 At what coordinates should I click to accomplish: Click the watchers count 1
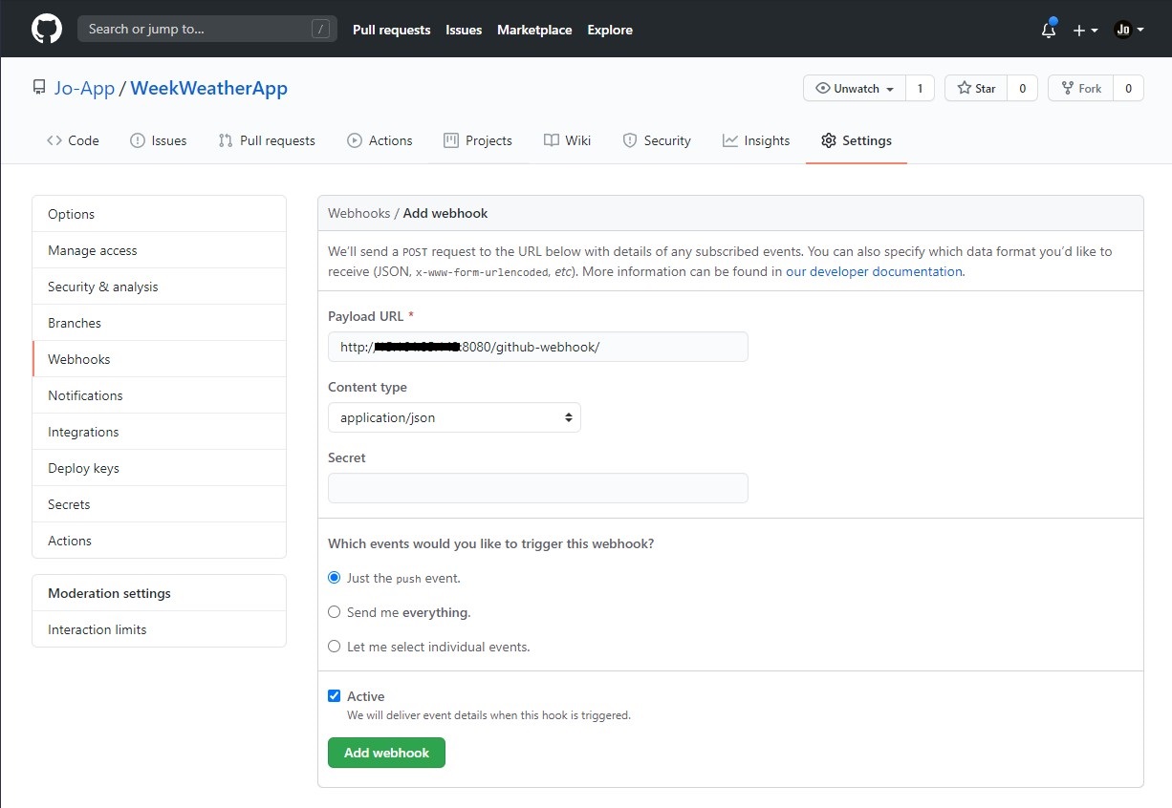tap(920, 88)
